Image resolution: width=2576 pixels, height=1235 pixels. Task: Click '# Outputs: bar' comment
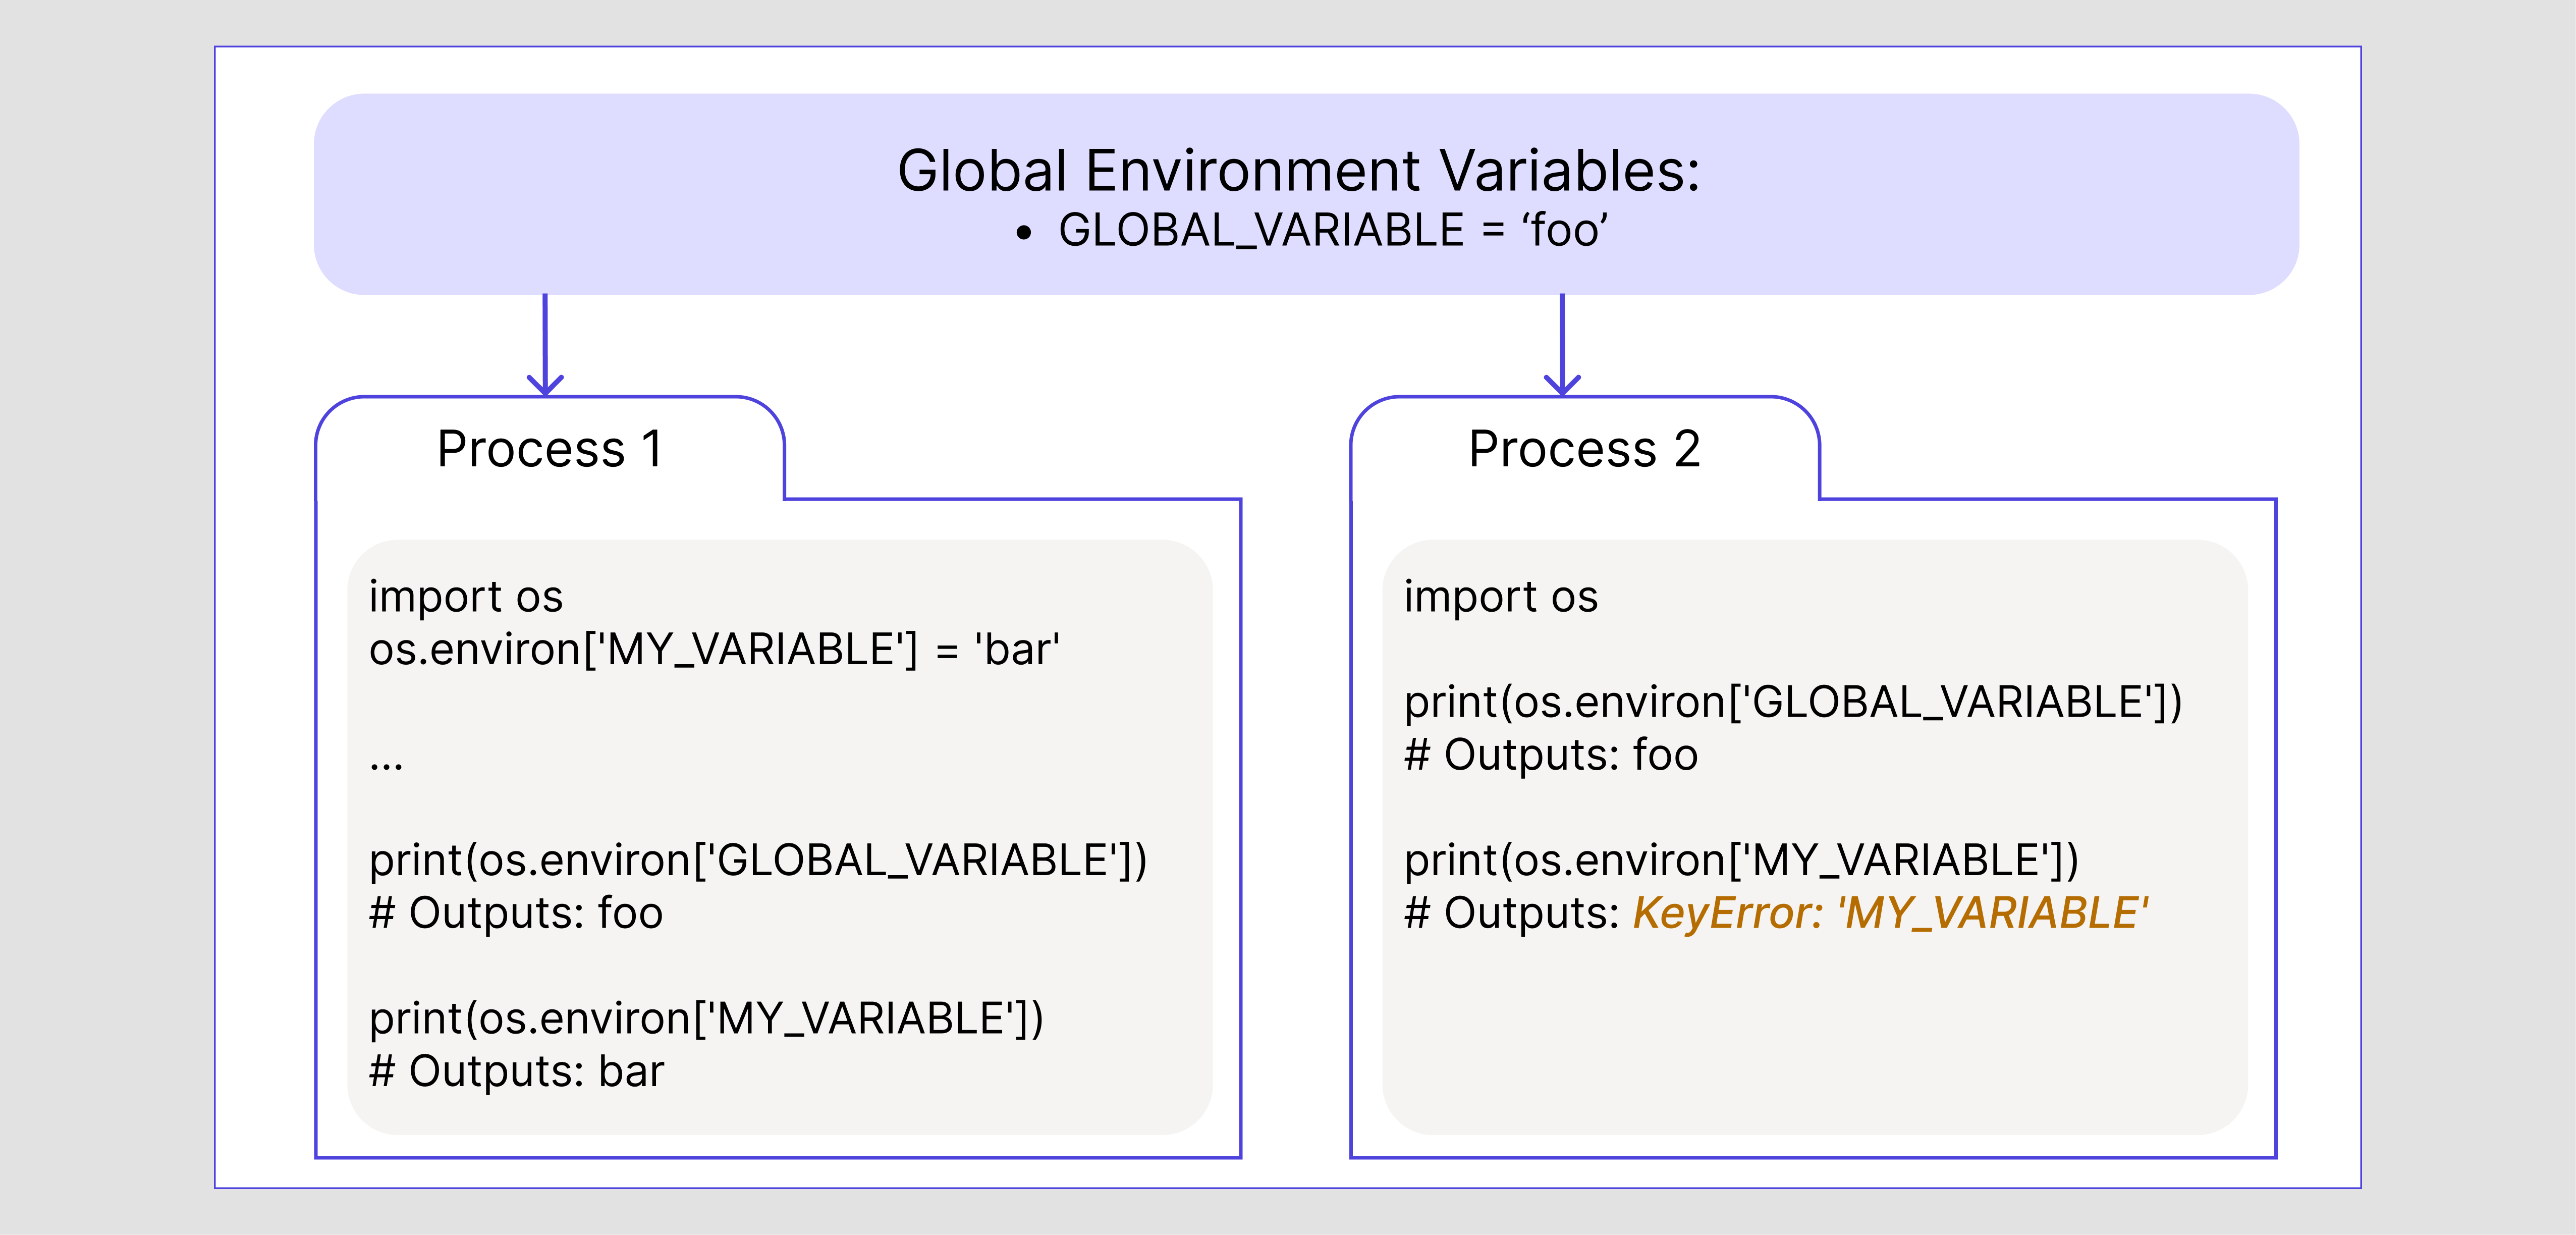click(x=516, y=1071)
